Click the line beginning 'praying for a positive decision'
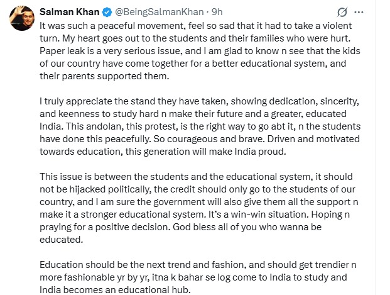This screenshot has height=295, width=390. [180, 227]
